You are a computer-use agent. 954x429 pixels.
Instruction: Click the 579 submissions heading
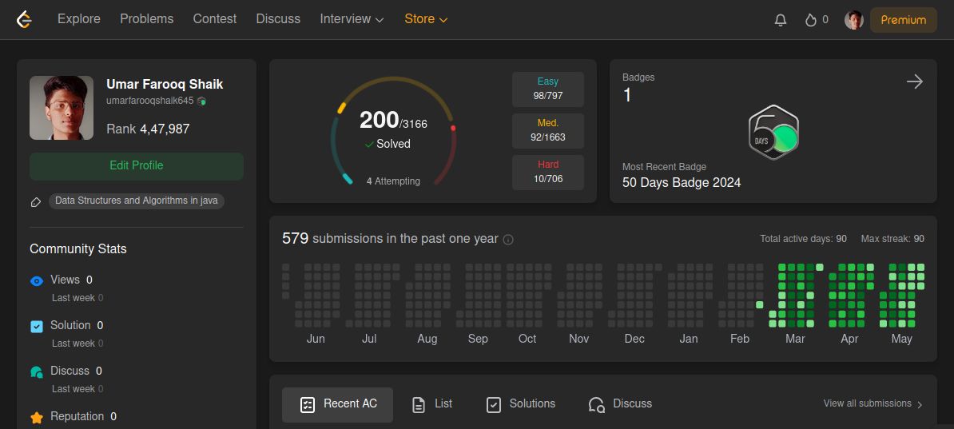coord(390,239)
